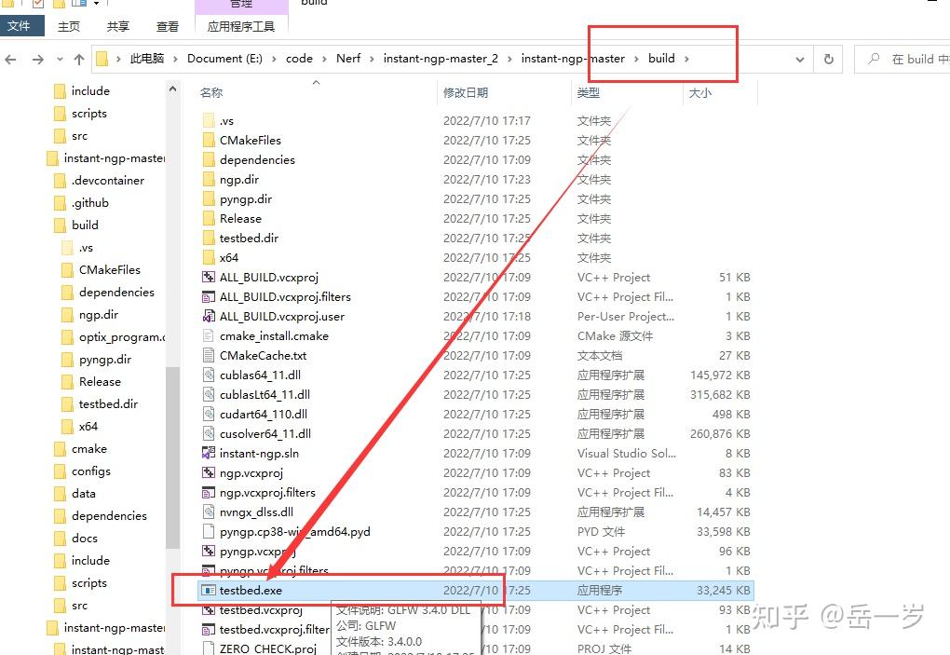The width and height of the screenshot is (950, 655).
Task: Go up to the parent folder icon
Action: tap(78, 58)
